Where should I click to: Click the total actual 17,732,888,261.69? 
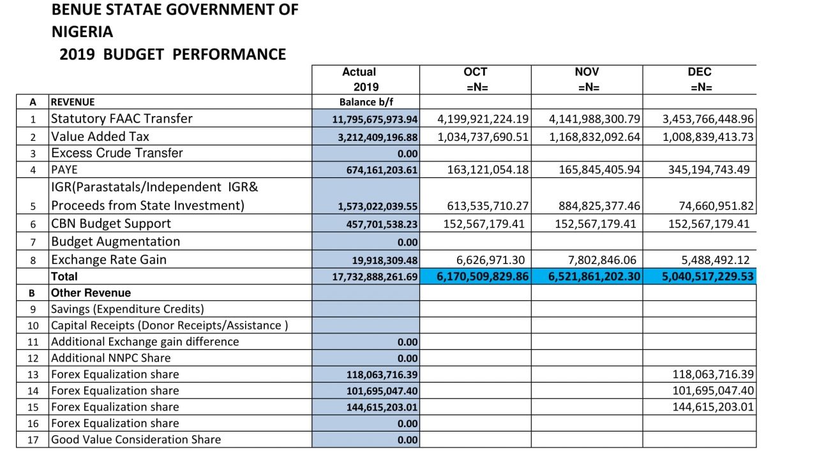click(375, 277)
